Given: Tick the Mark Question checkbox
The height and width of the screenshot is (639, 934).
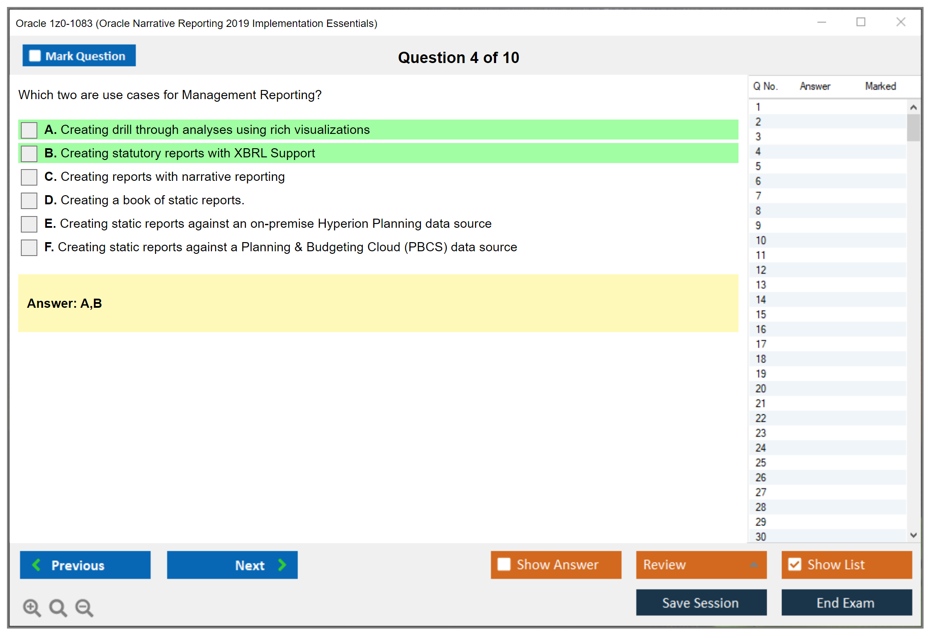Looking at the screenshot, I should pyautogui.click(x=35, y=56).
